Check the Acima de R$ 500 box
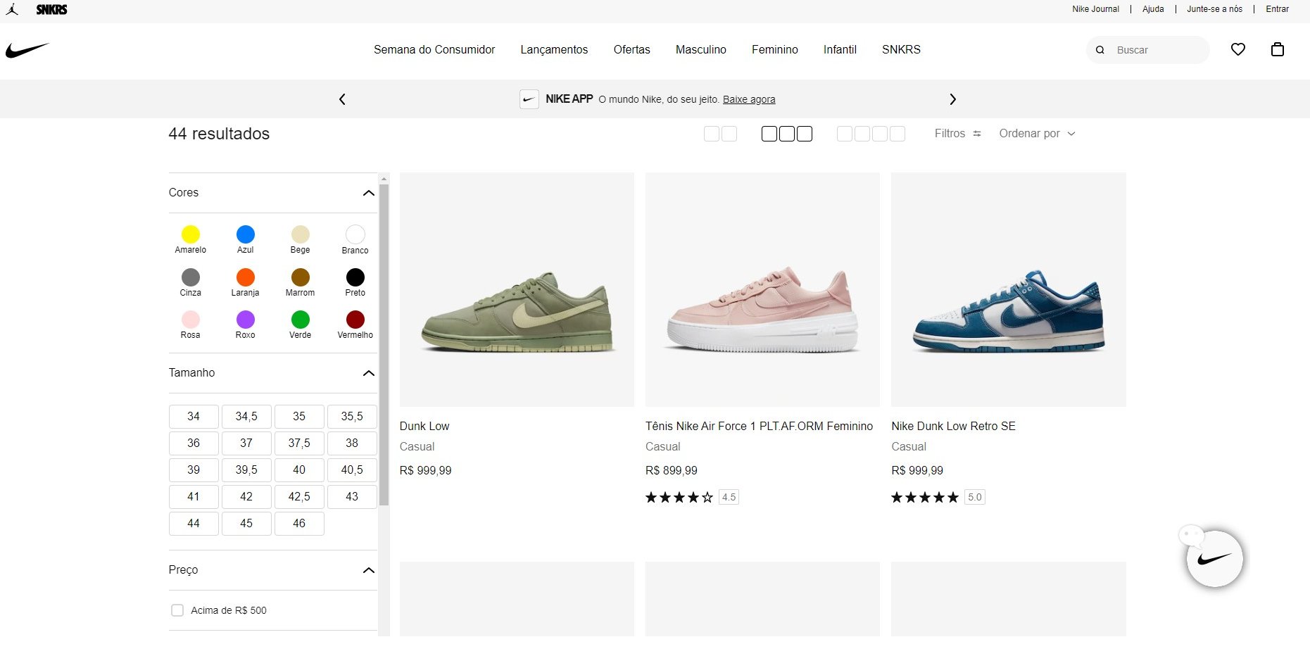This screenshot has width=1310, height=668. tap(177, 610)
